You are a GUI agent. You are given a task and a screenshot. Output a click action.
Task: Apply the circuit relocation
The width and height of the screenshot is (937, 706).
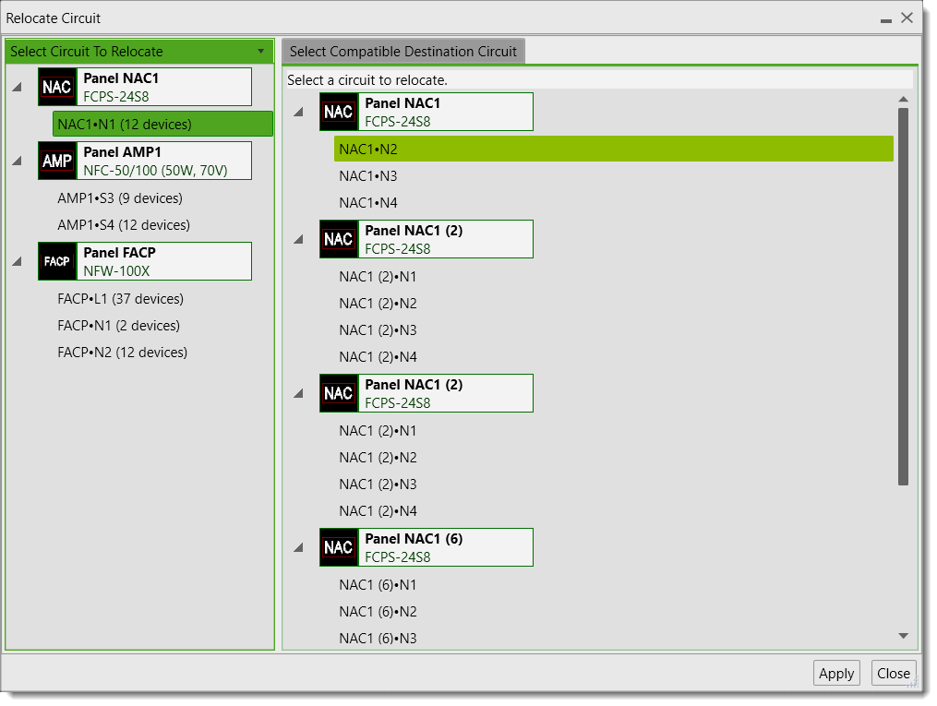pyautogui.click(x=836, y=673)
